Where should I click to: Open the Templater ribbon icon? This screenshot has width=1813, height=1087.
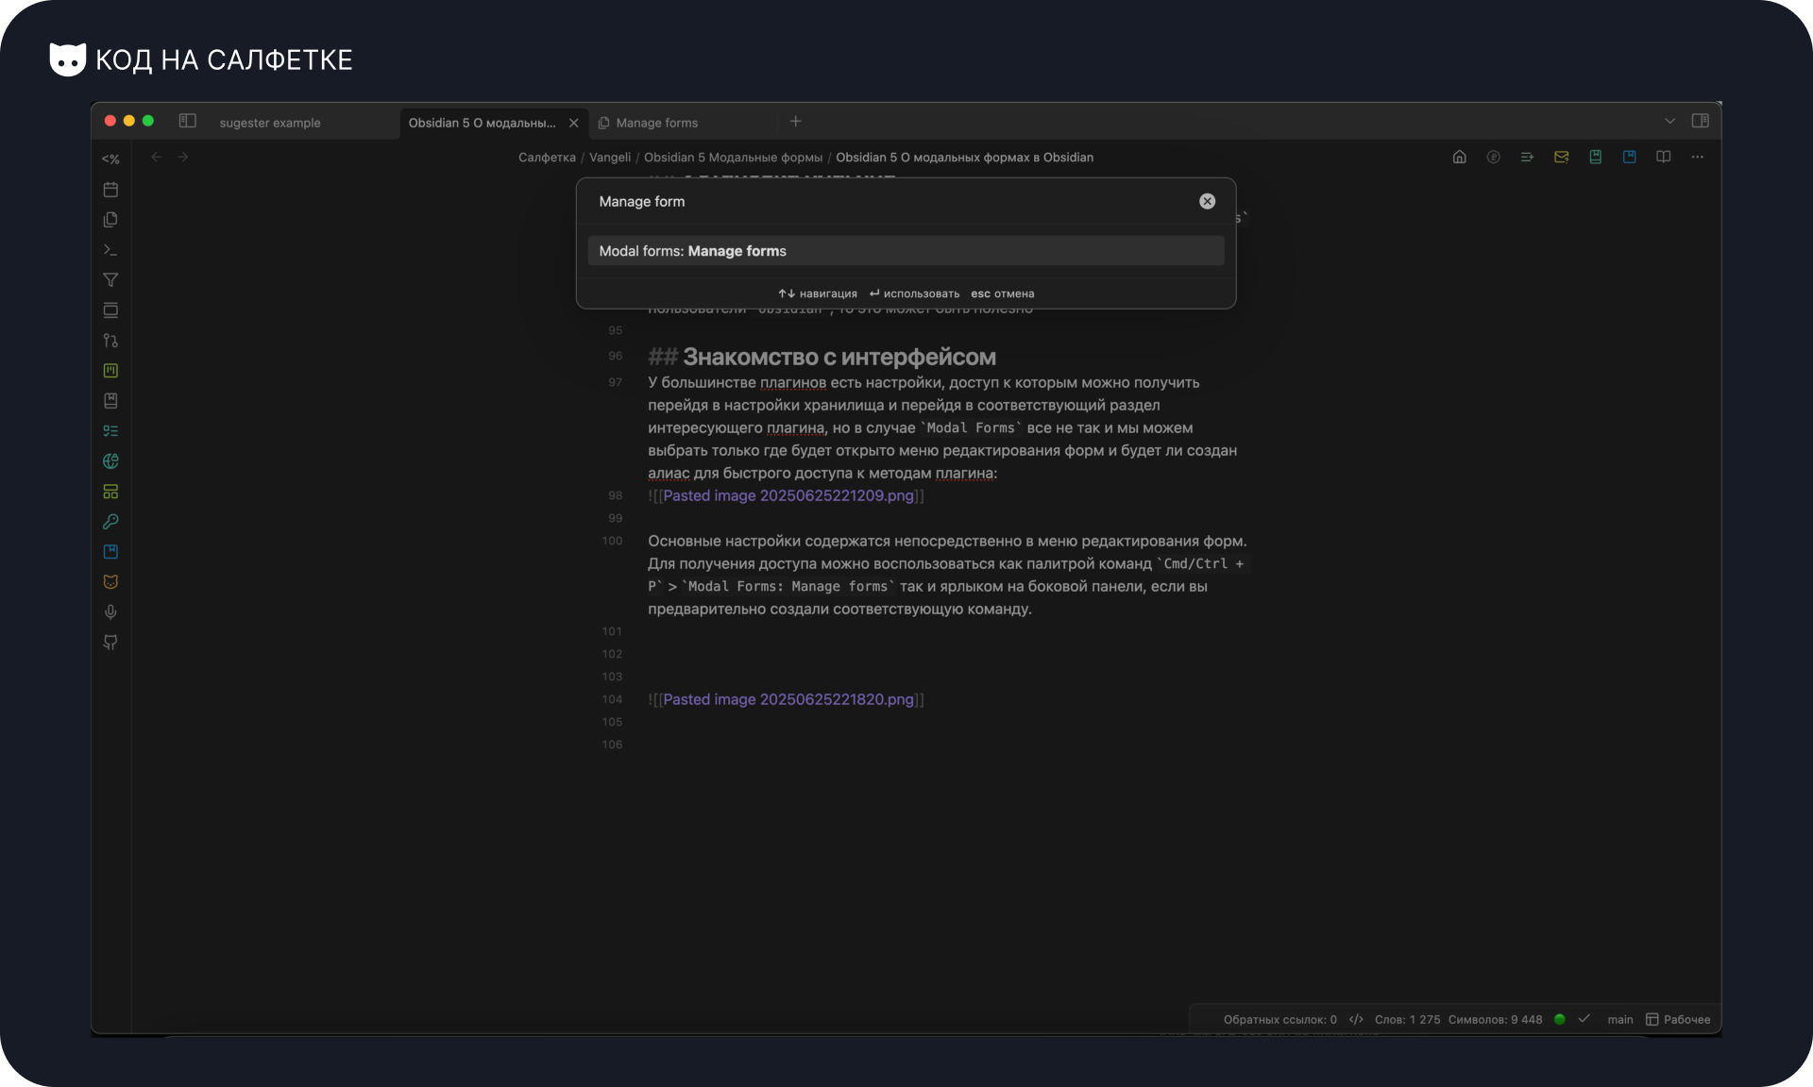[x=110, y=159]
